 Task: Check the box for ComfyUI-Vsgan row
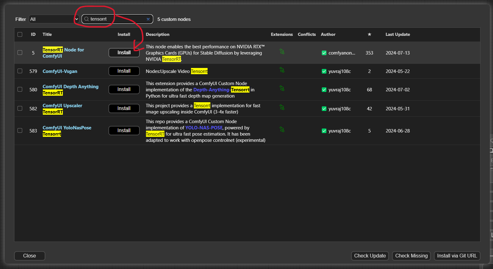click(x=20, y=71)
